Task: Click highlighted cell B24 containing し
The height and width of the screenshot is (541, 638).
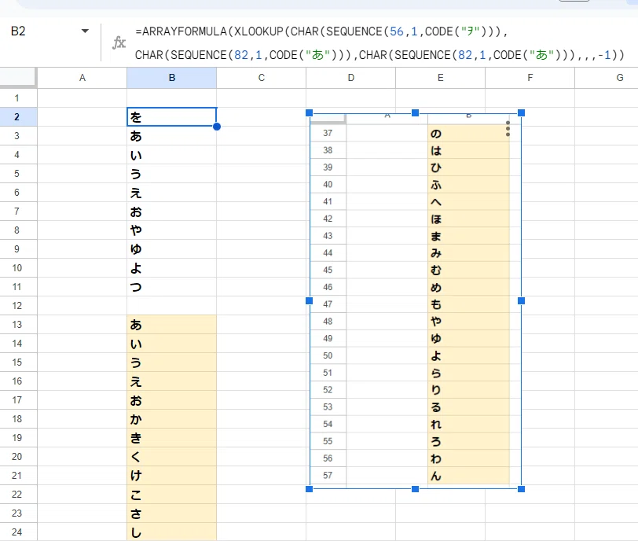Action: 172,532
